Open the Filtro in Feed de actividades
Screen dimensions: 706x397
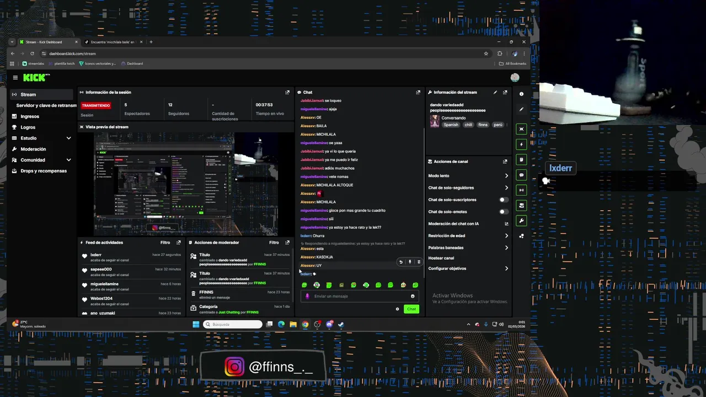pyautogui.click(x=165, y=243)
